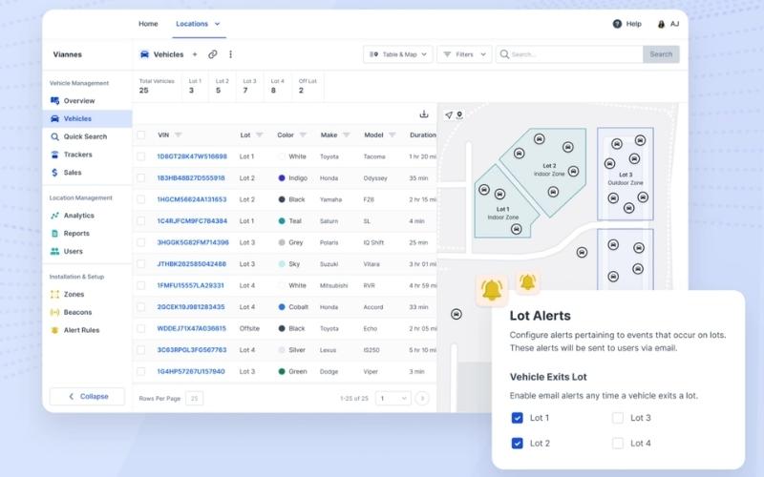The image size is (764, 477).
Task: Click the small yellow bell alert icon
Action: coord(528,281)
